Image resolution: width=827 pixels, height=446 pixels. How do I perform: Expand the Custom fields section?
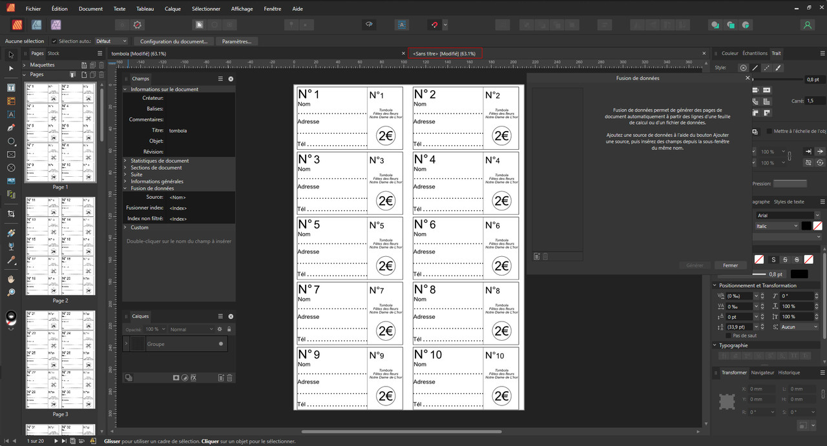point(125,227)
